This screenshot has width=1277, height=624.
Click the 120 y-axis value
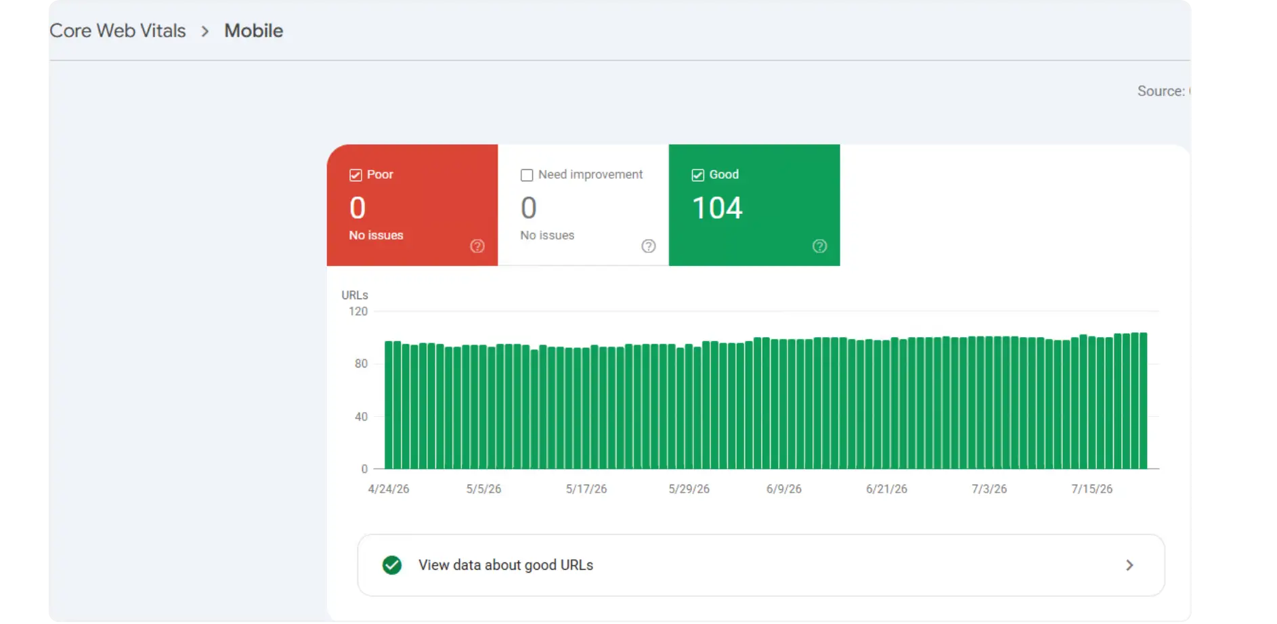(358, 311)
